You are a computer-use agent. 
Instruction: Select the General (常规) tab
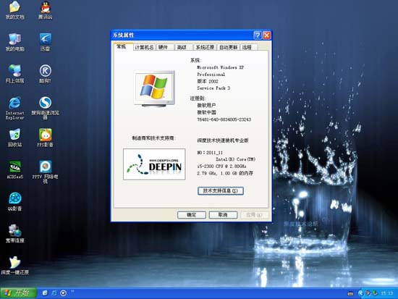coord(122,47)
